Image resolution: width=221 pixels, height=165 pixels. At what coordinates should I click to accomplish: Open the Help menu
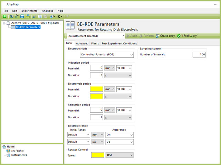[x=60, y=11]
